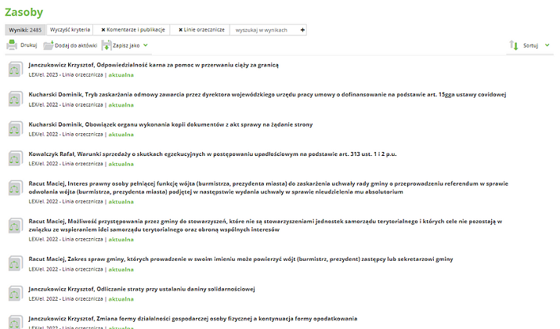Click the Wyczyść kryteria button

pyautogui.click(x=69, y=30)
